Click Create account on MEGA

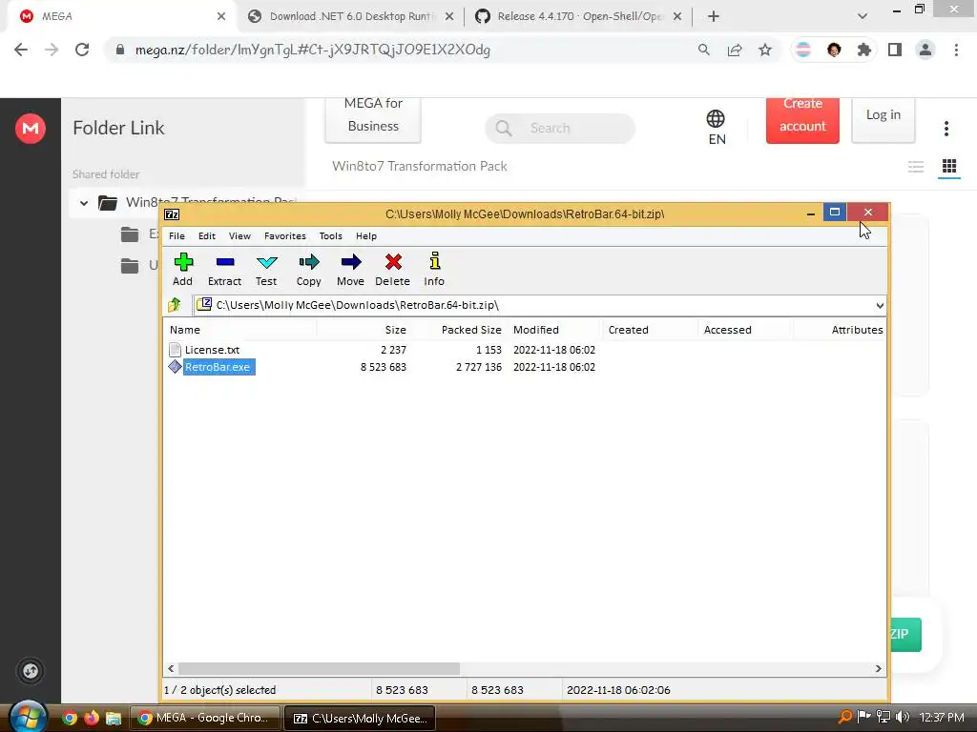[802, 118]
